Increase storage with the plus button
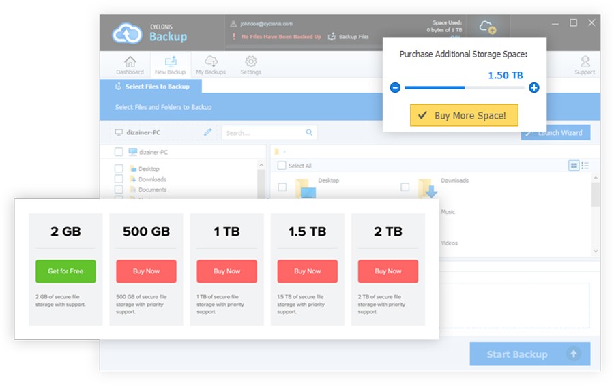 (x=533, y=88)
